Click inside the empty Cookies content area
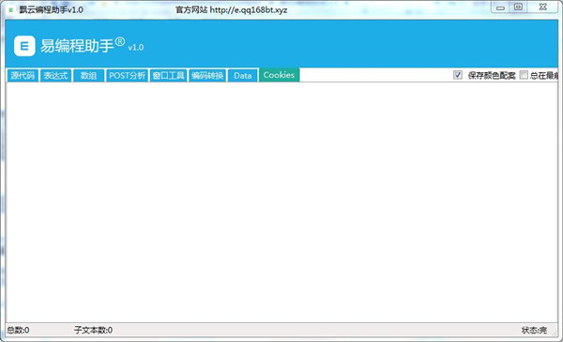 pyautogui.click(x=281, y=202)
